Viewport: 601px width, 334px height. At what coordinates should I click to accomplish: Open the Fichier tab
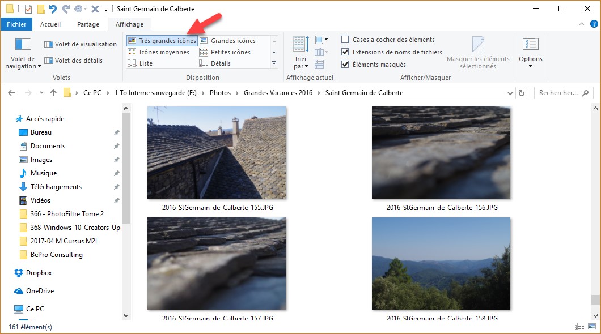[16, 24]
